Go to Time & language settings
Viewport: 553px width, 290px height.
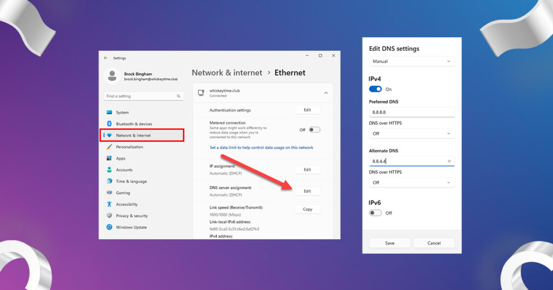[x=131, y=181]
